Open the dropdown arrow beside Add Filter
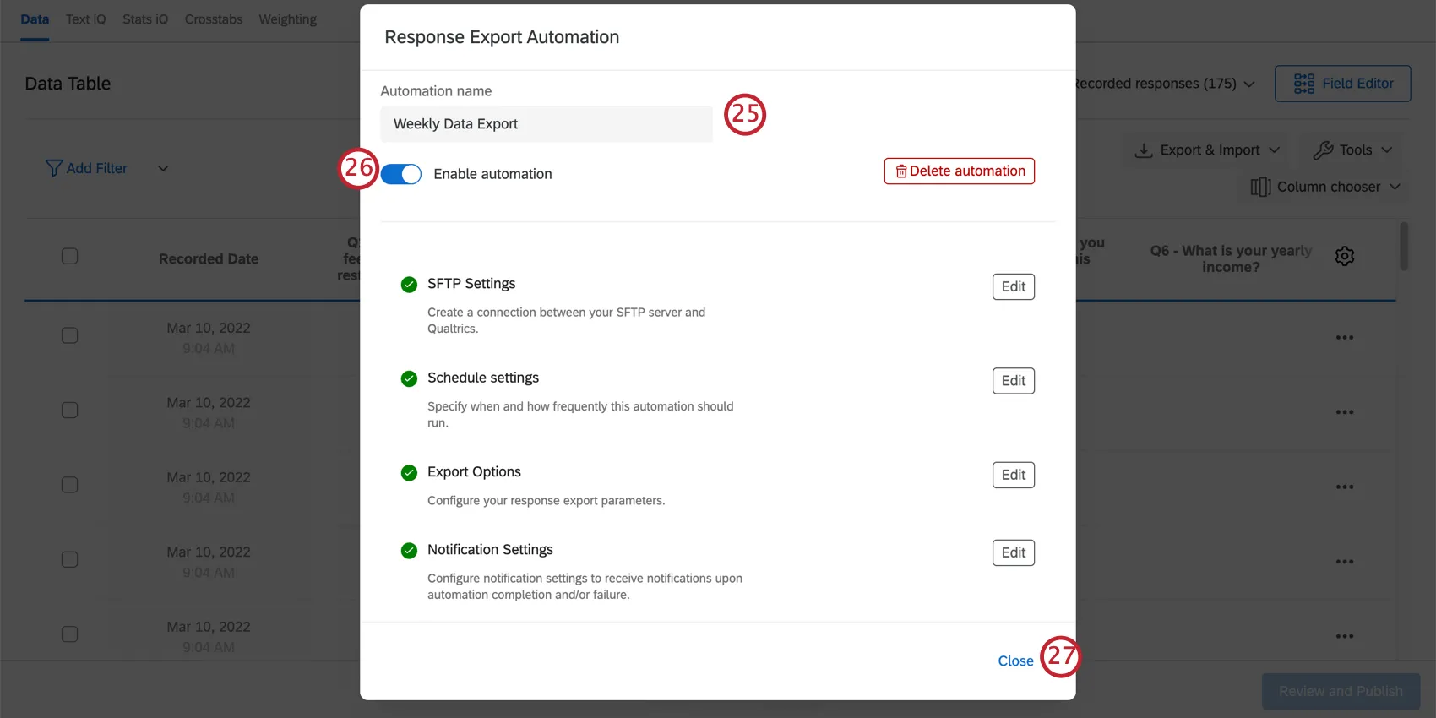 pyautogui.click(x=163, y=168)
